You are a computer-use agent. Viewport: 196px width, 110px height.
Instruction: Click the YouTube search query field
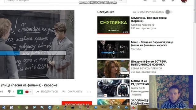click(x=59, y=1)
